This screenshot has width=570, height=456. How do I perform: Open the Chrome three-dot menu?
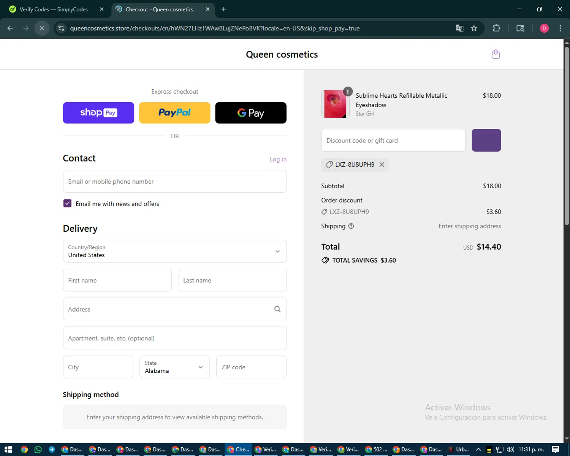(560, 28)
